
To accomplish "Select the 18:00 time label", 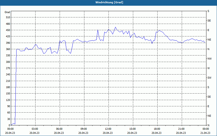I will (x=157, y=129).
